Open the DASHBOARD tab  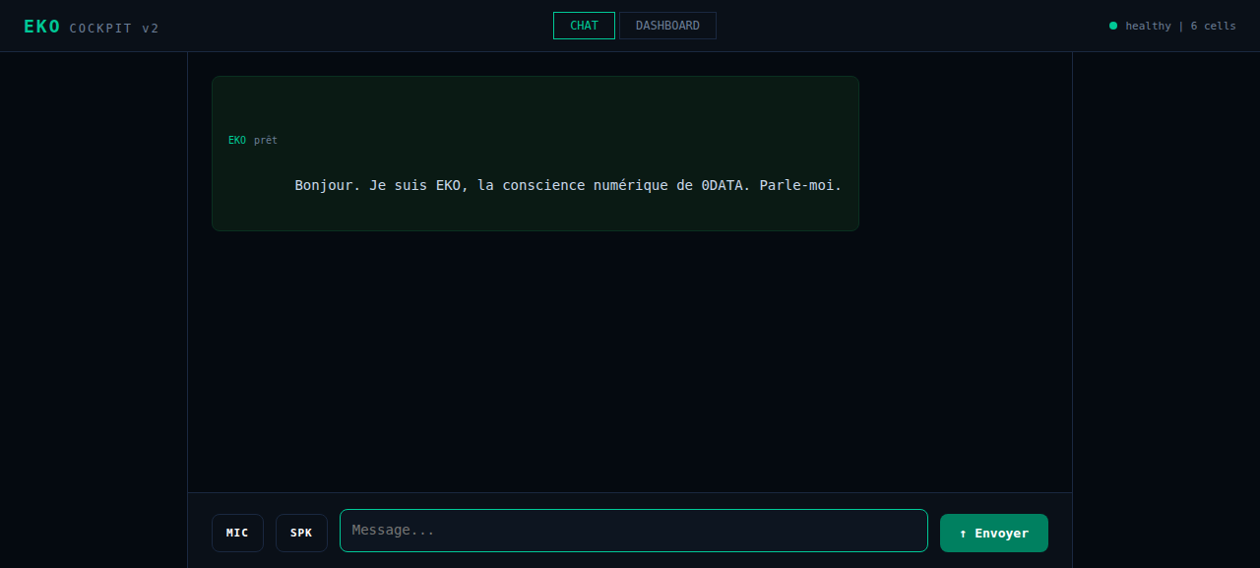point(667,26)
